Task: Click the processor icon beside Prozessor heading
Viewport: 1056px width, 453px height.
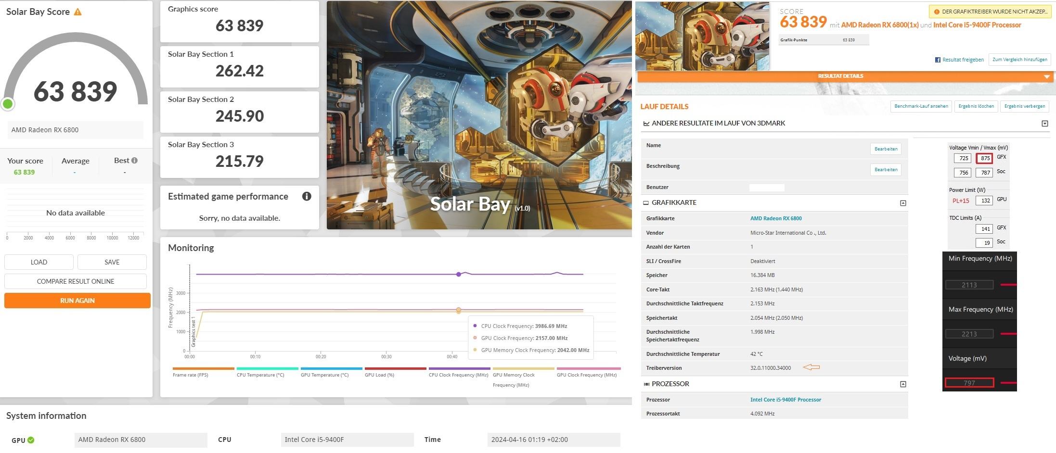Action: pyautogui.click(x=646, y=384)
